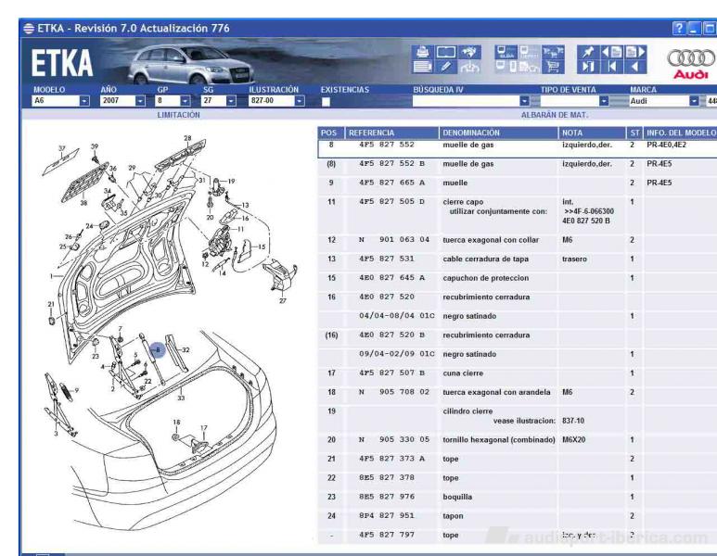Click the pushpin icon

click(588, 52)
